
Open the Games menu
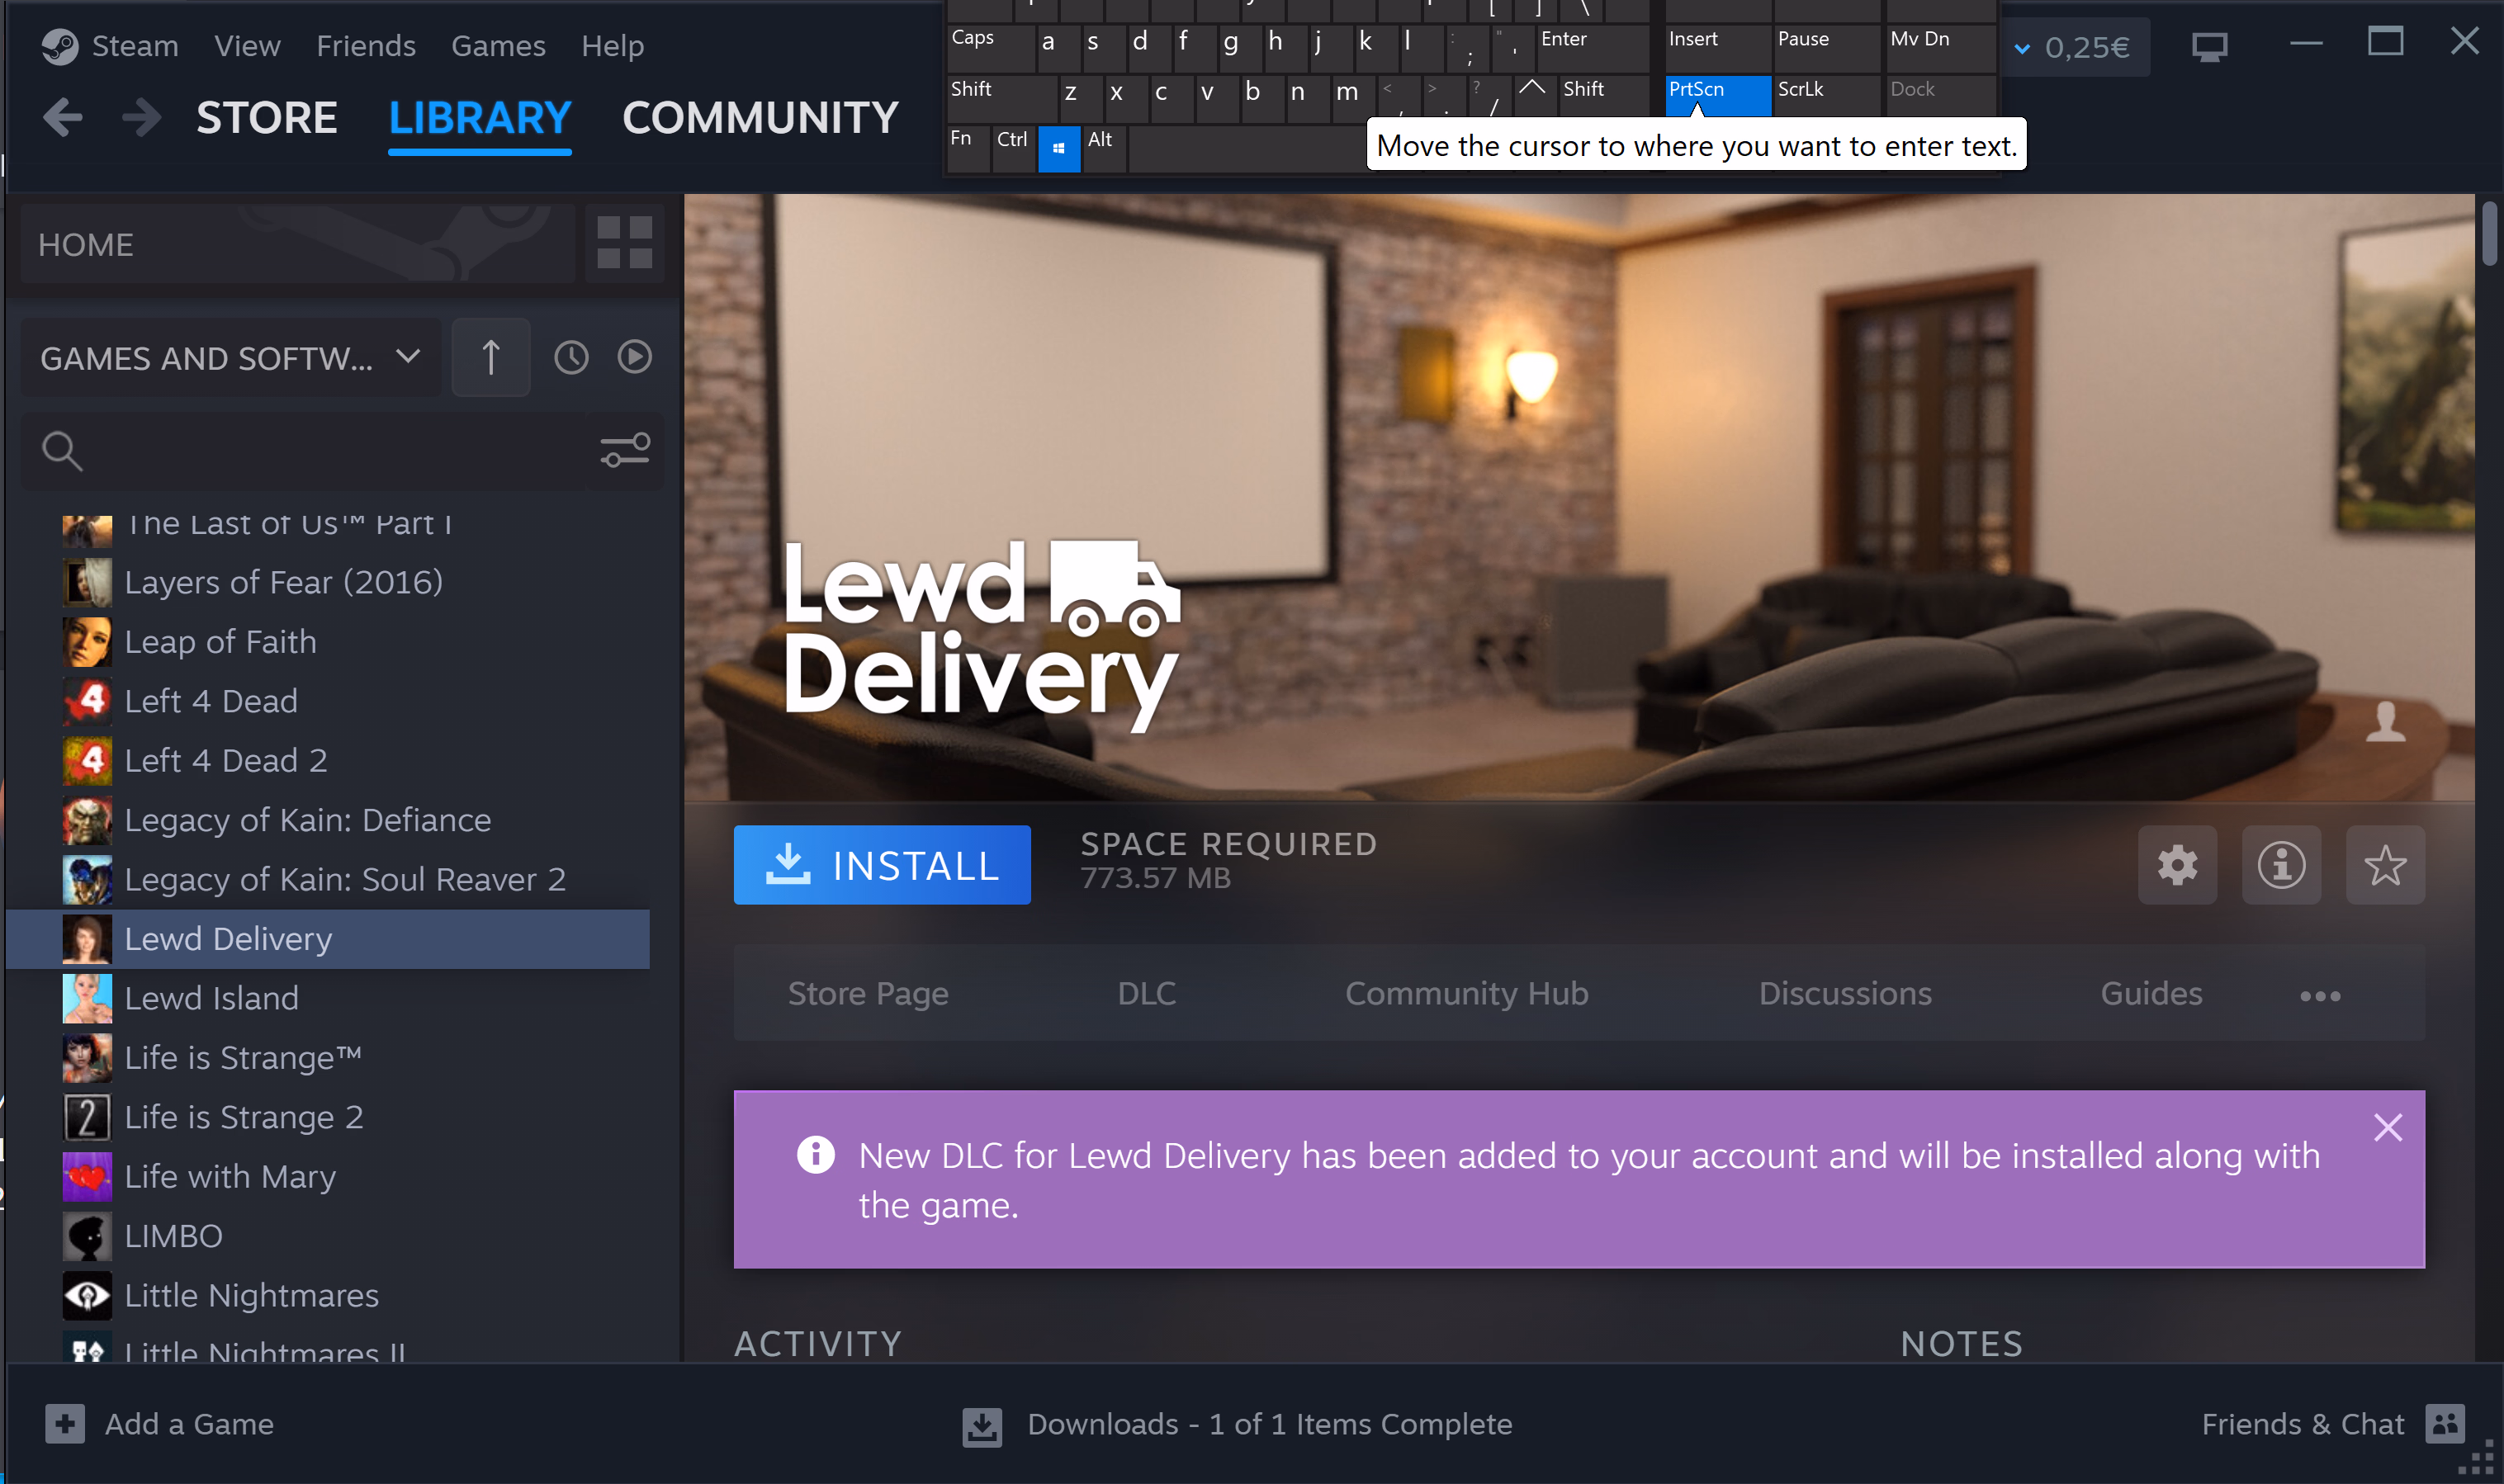click(x=498, y=46)
